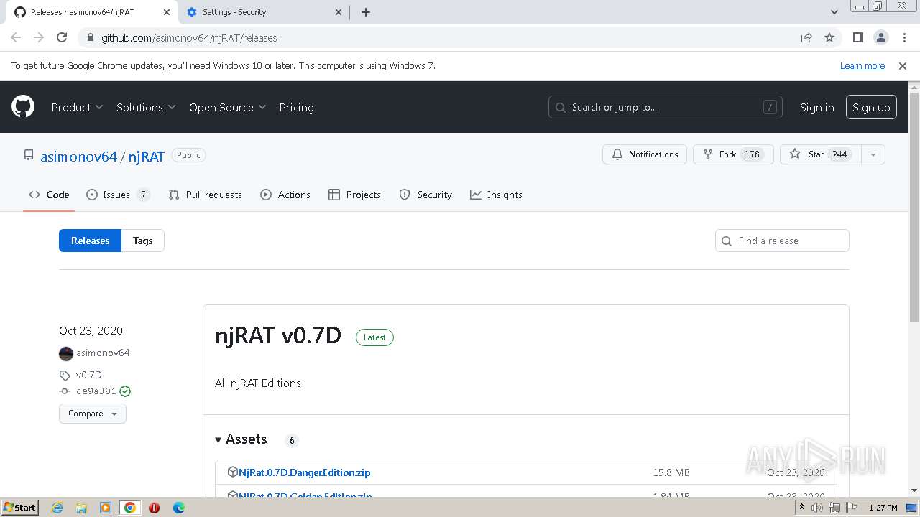Open Internet Explorer from the taskbar

click(57, 508)
